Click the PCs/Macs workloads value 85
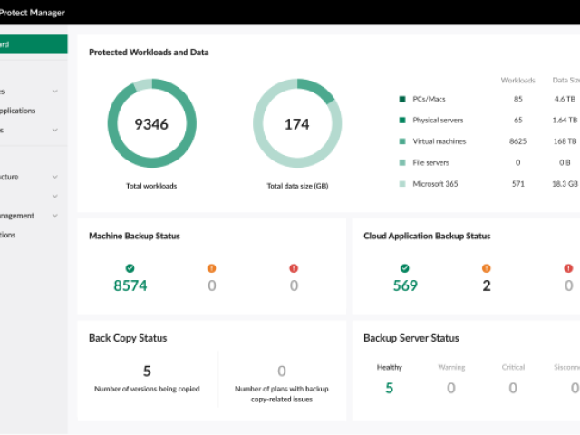Screen dimensions: 580x435 pyautogui.click(x=518, y=99)
